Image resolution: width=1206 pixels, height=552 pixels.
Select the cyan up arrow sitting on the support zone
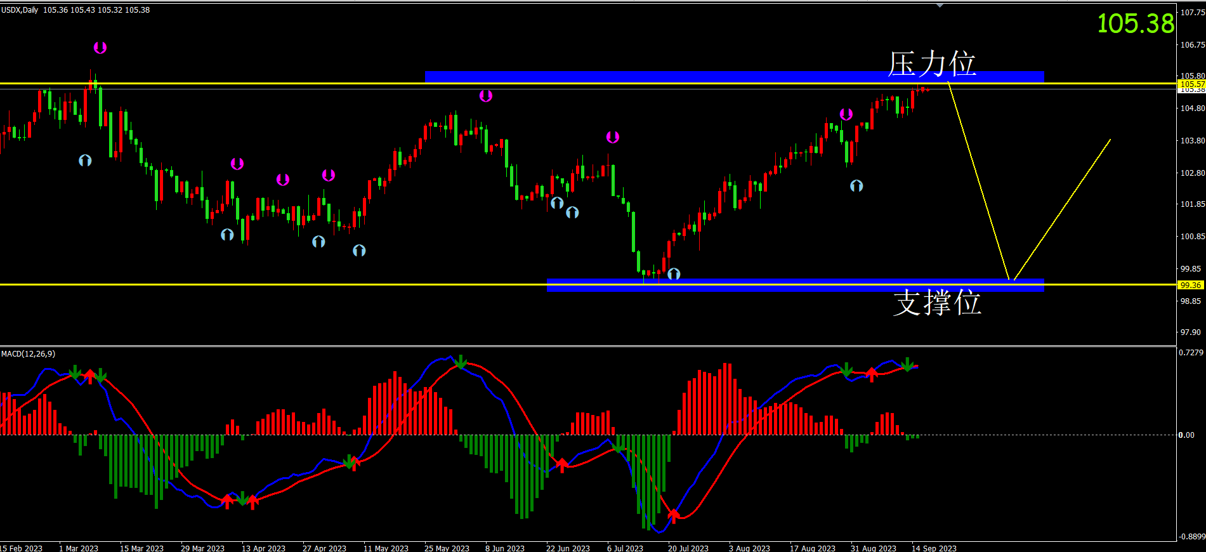click(674, 274)
